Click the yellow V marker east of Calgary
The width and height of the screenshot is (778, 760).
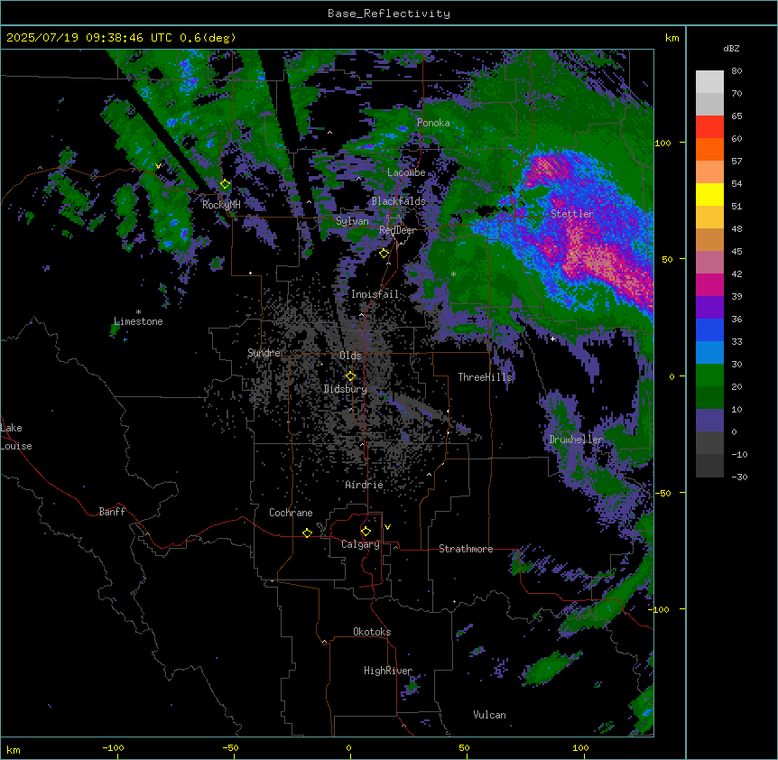(x=387, y=527)
